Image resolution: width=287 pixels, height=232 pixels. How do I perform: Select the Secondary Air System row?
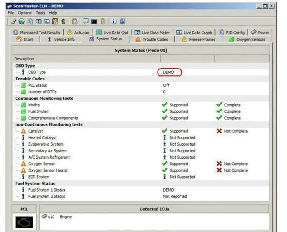point(141,151)
